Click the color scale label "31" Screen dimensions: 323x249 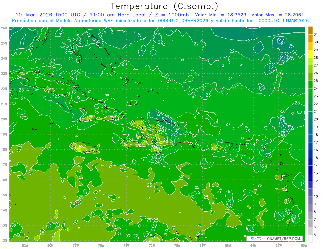pos(316,34)
